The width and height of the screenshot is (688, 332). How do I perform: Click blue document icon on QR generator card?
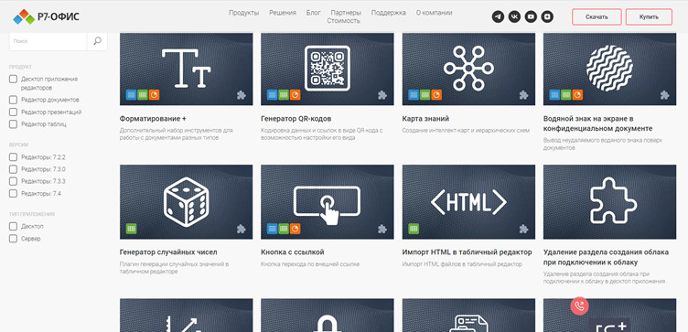click(x=273, y=95)
